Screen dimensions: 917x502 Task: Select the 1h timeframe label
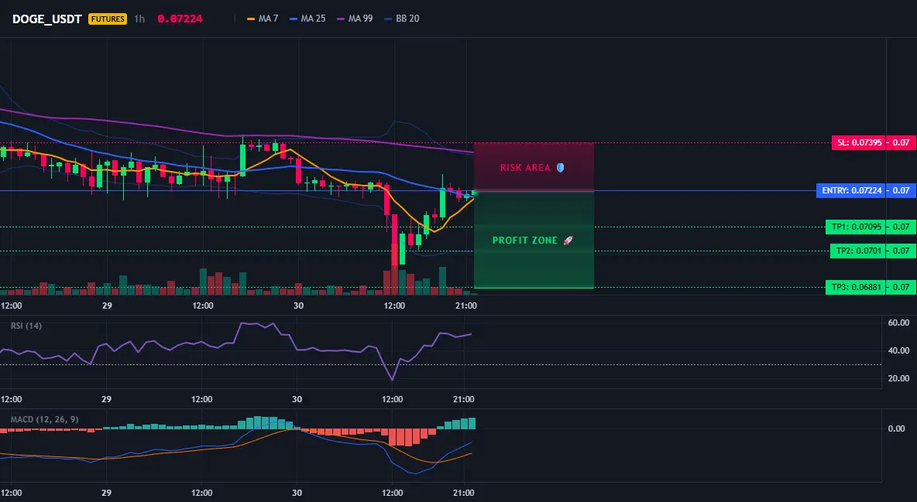click(x=139, y=19)
